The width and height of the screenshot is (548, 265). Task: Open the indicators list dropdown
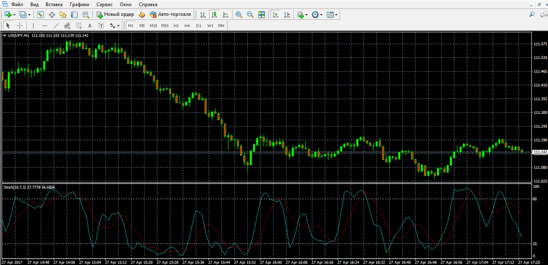306,15
